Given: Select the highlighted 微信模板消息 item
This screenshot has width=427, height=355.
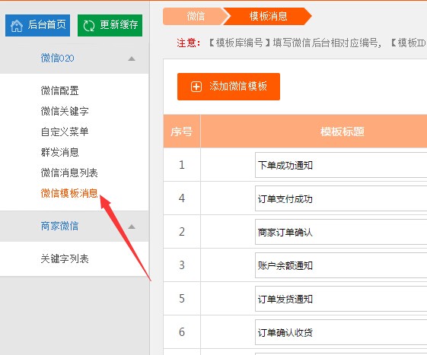Looking at the screenshot, I should tap(69, 193).
